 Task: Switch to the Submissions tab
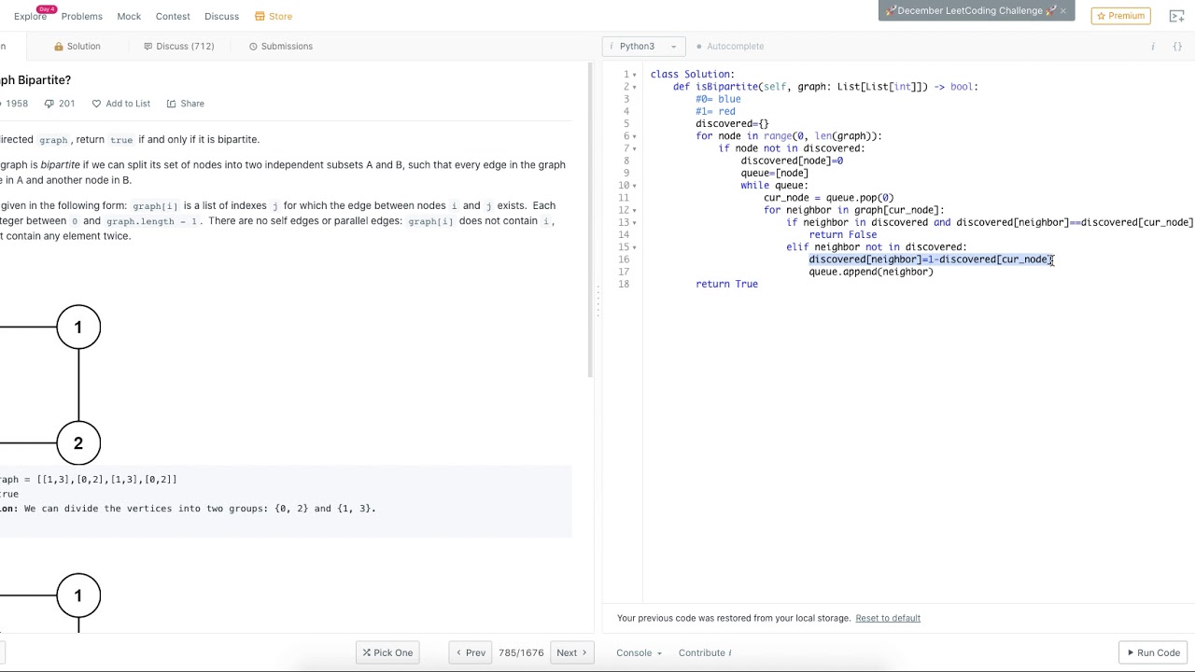pos(281,46)
